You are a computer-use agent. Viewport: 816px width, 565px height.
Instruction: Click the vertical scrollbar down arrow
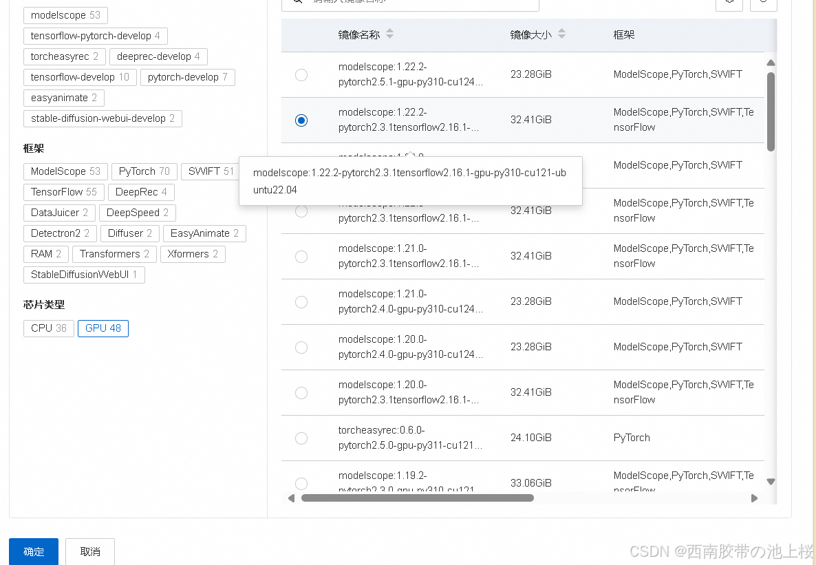(771, 482)
